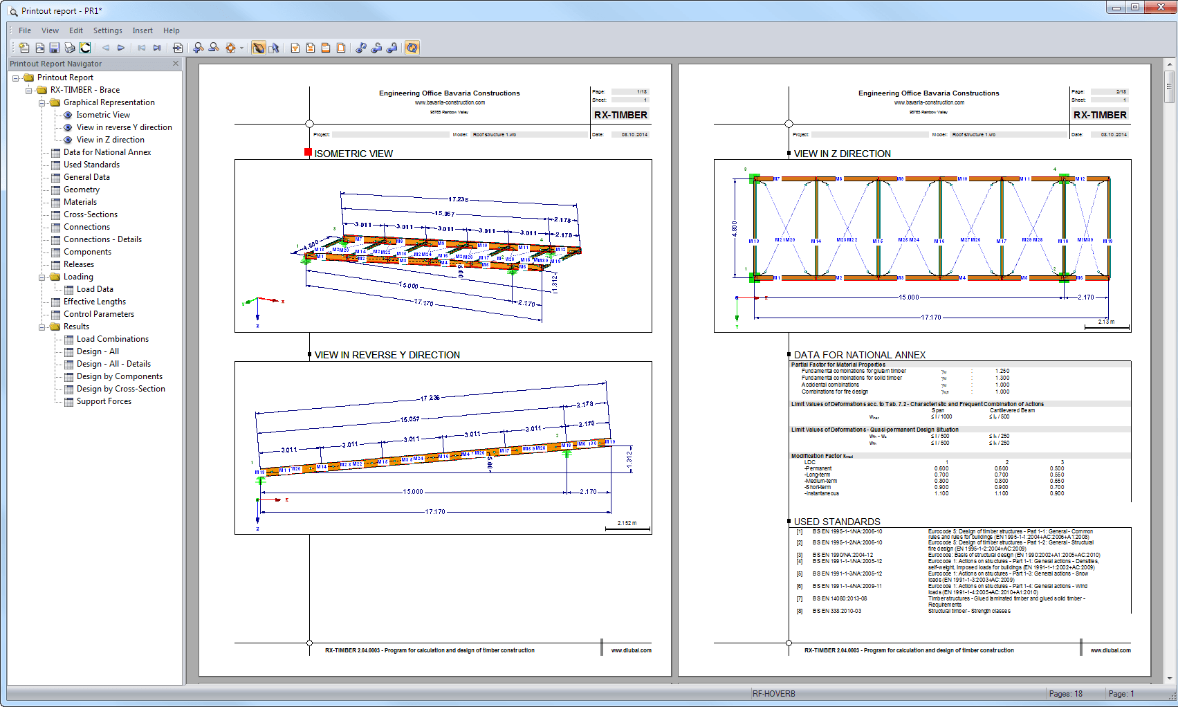Select Support Forces in the navigator
1178x707 pixels.
(x=104, y=401)
